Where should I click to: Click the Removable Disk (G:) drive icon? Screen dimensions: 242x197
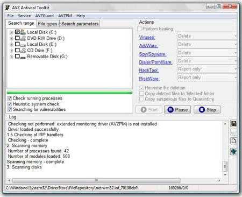point(23,57)
